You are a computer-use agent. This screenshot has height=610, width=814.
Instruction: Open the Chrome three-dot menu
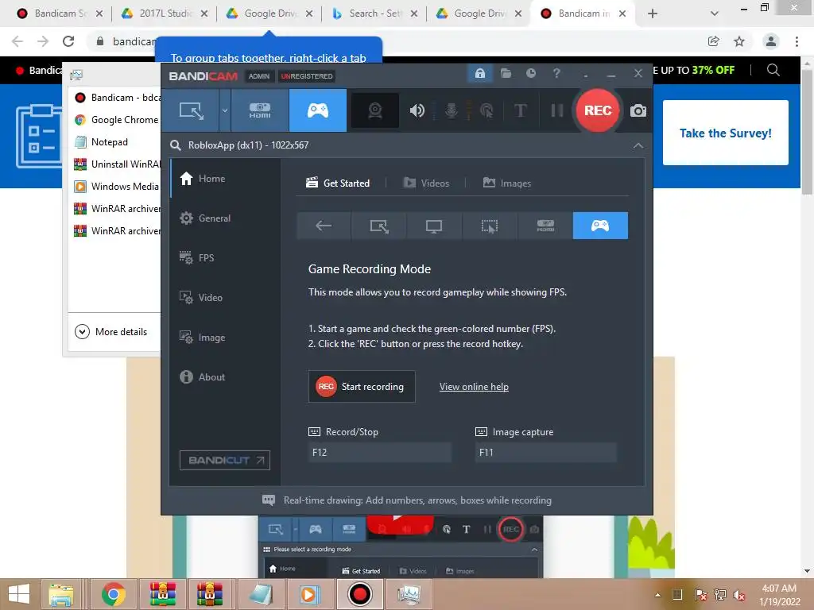point(797,41)
